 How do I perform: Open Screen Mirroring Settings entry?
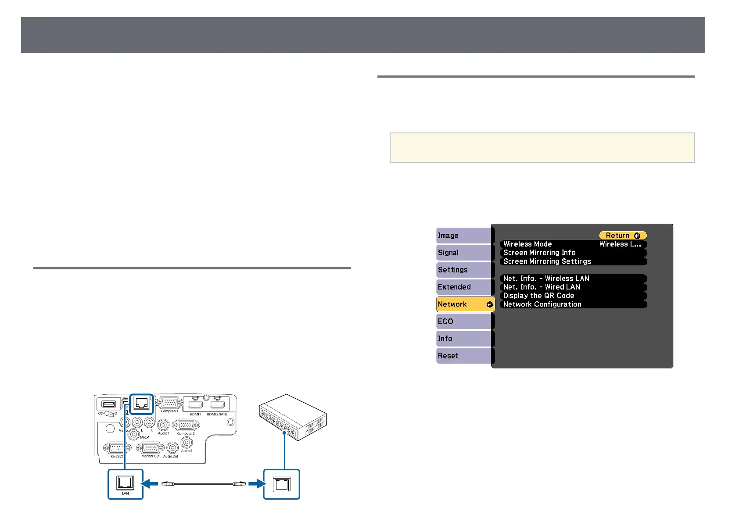point(573,261)
